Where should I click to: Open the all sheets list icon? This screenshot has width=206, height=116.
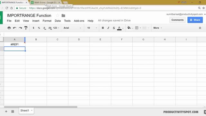[x=13, y=111]
